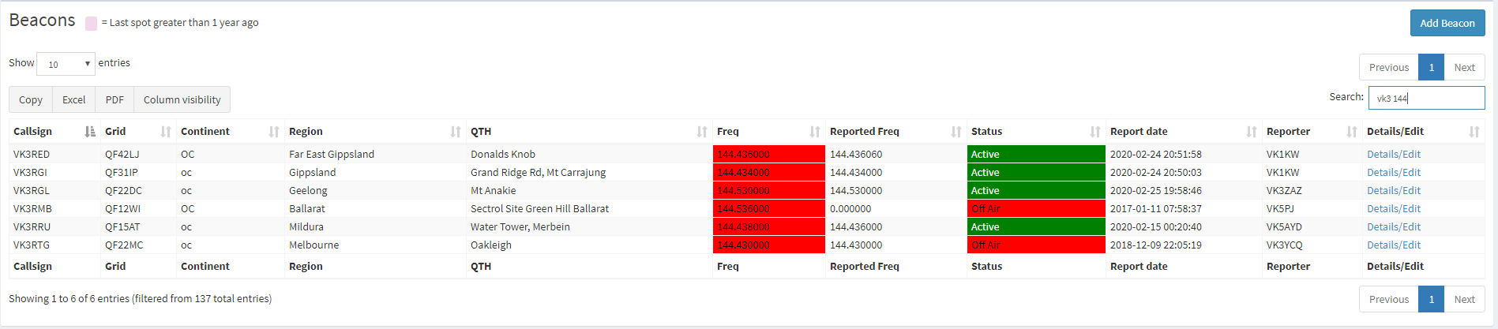Export the table to Excel

point(73,100)
